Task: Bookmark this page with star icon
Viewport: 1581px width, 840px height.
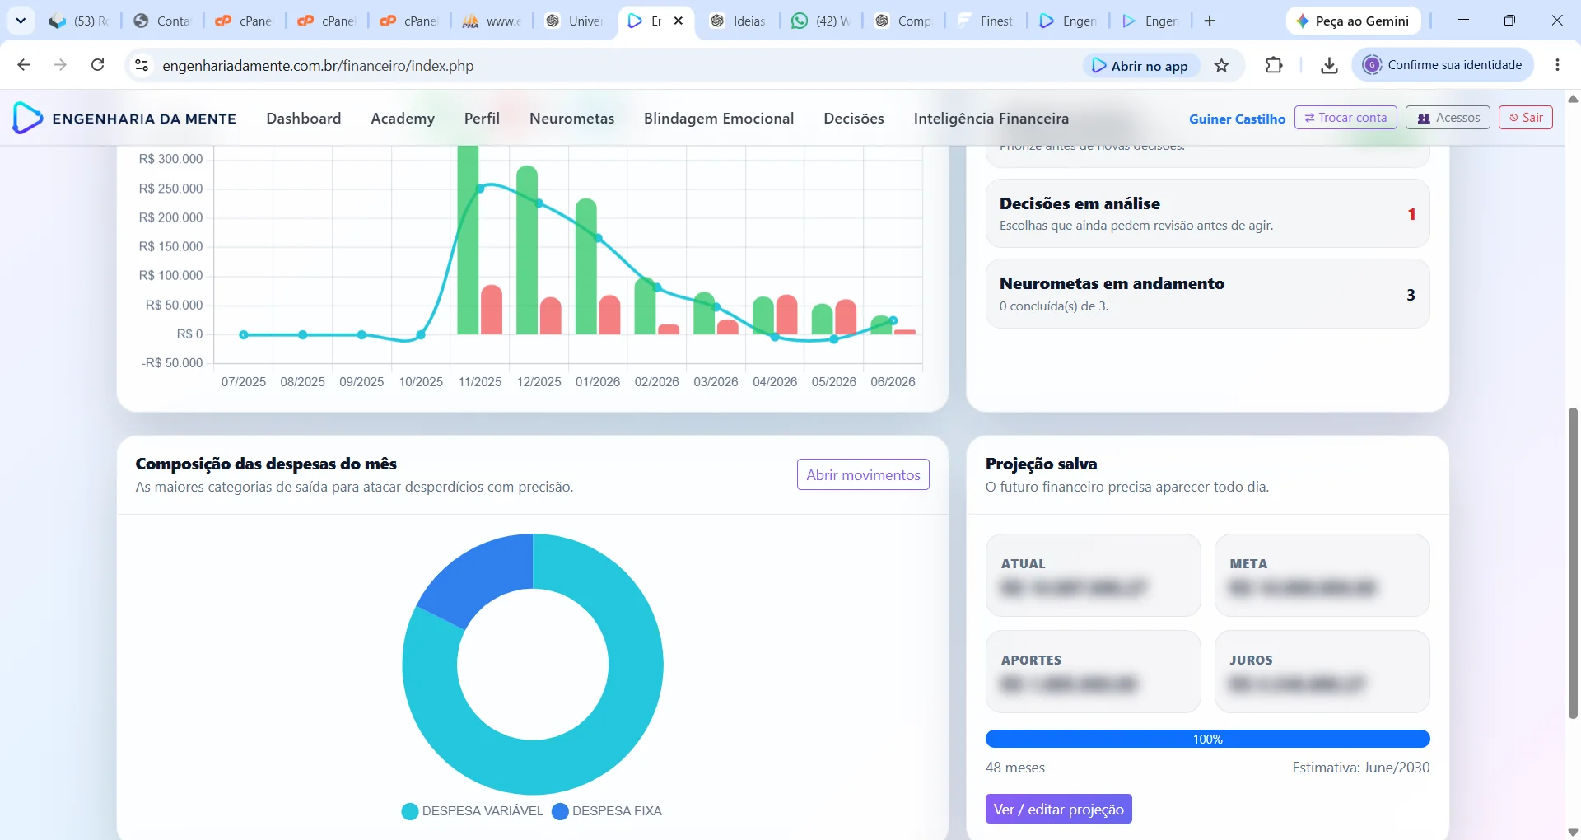Action: (x=1222, y=65)
